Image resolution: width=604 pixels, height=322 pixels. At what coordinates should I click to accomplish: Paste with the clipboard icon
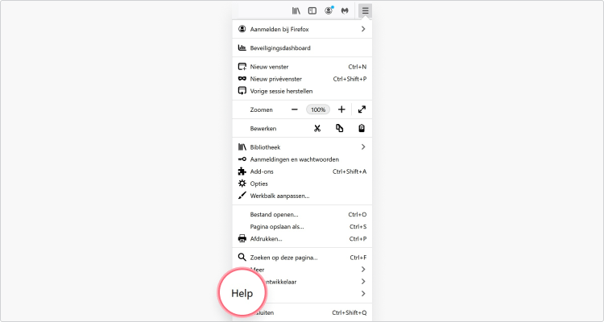click(x=362, y=128)
